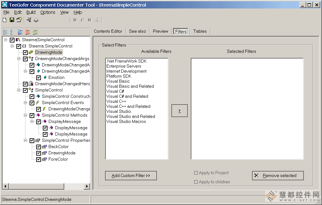Collapse the Steema.SimpleControl namespace node
Screen dimensions: 322x205
[x=12, y=46]
